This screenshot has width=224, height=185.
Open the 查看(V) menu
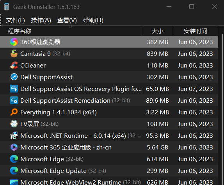tap(67, 20)
